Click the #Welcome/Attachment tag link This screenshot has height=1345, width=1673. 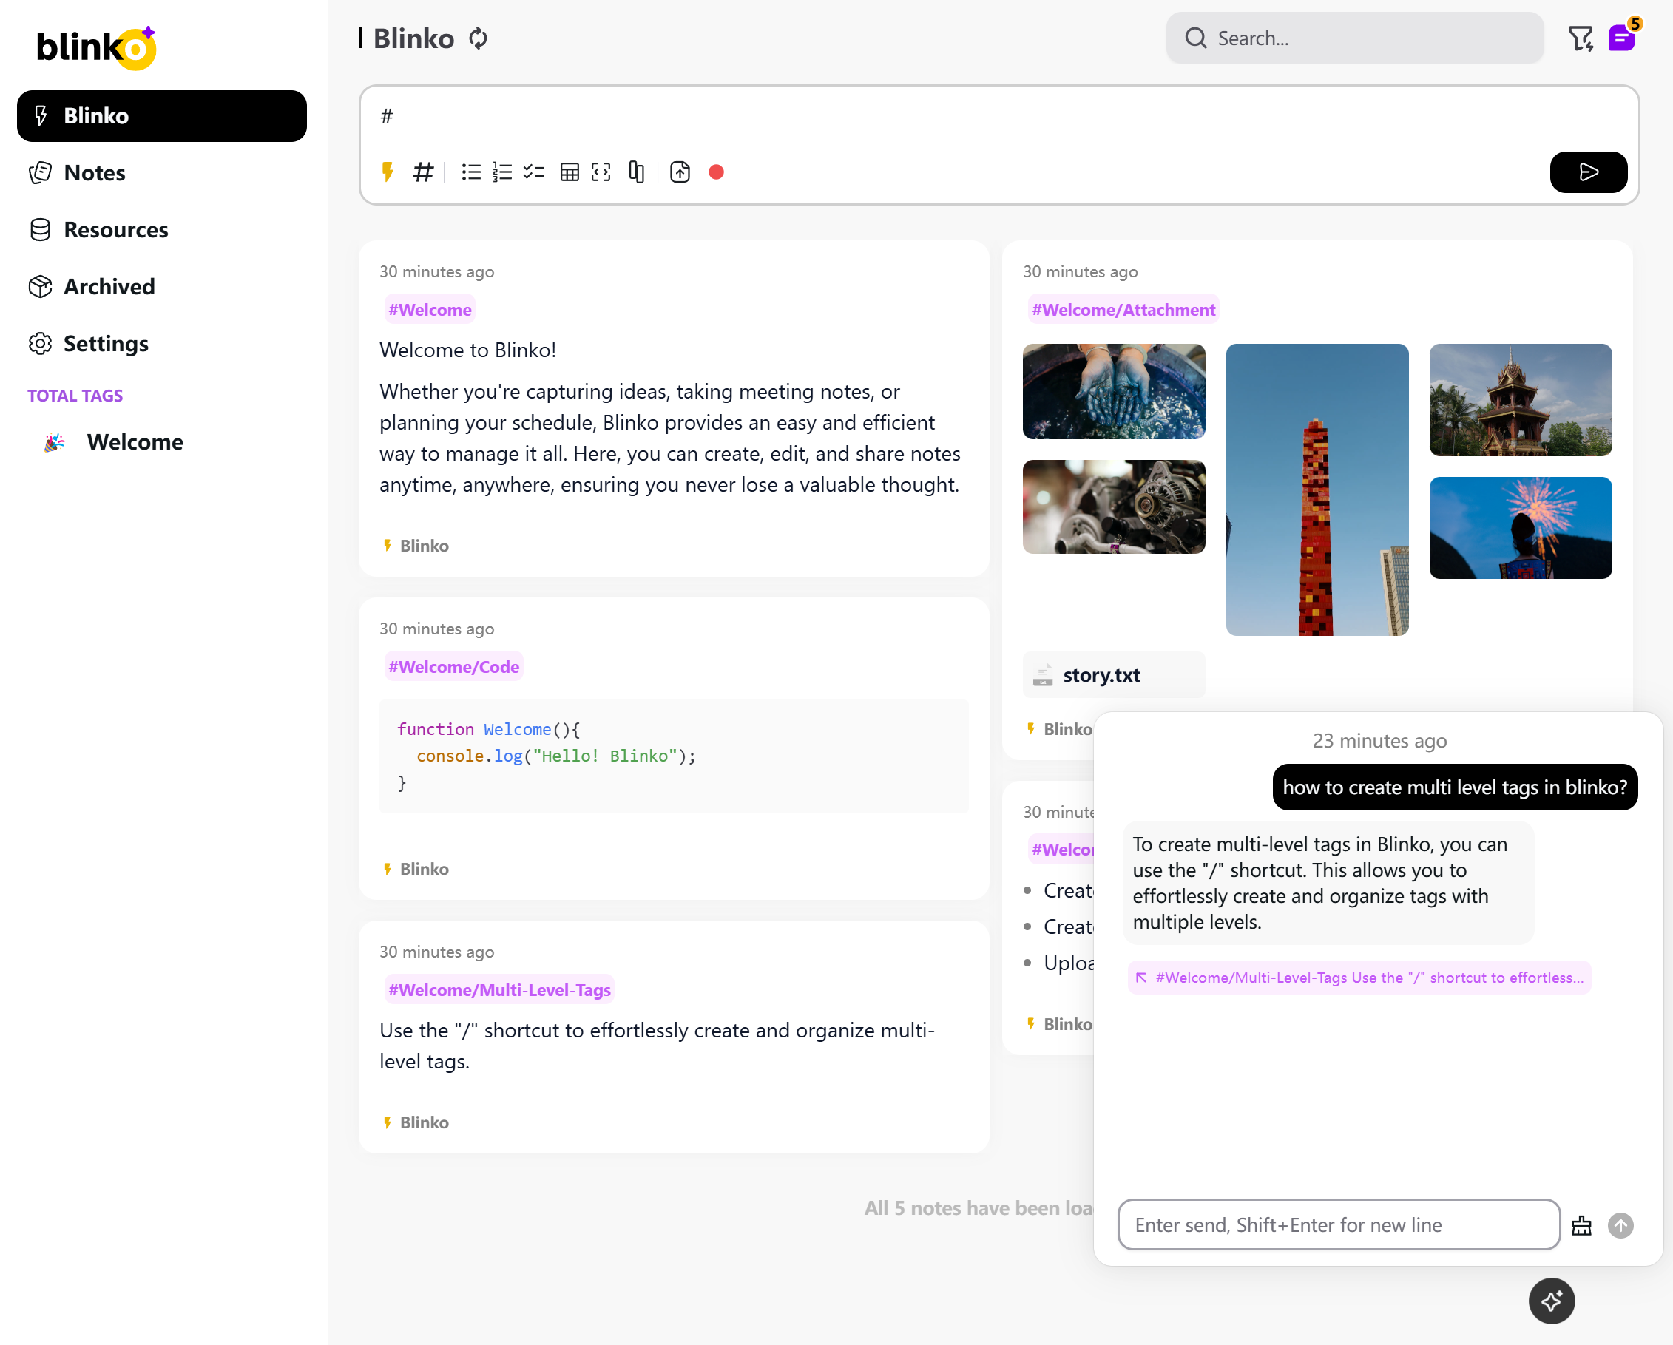click(x=1123, y=310)
